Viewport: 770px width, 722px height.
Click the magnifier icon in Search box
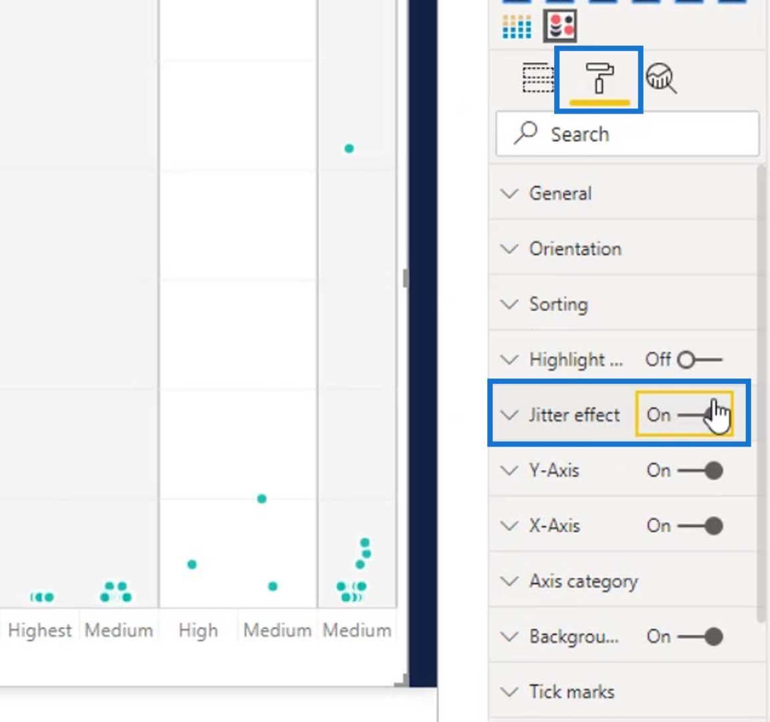(x=525, y=133)
